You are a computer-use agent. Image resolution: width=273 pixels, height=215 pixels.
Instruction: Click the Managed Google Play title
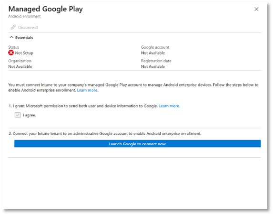[46, 9]
